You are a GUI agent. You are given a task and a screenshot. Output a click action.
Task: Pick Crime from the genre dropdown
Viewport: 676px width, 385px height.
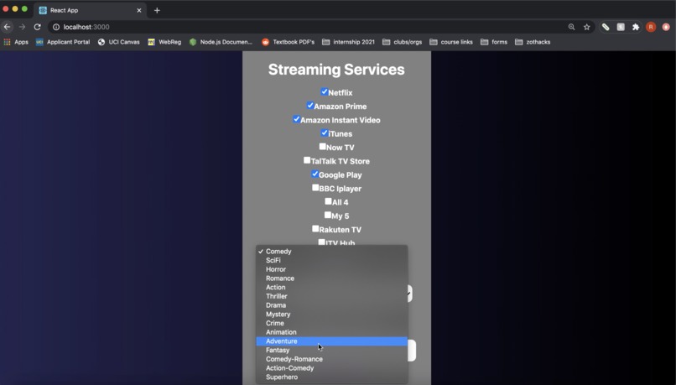(x=331, y=323)
